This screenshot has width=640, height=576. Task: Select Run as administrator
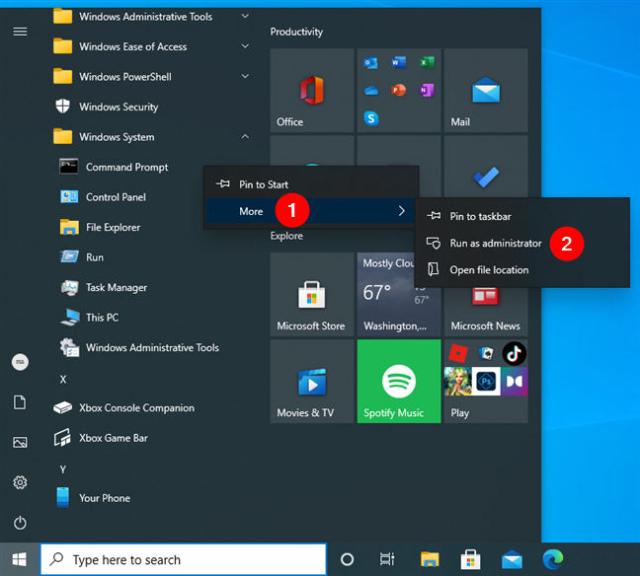pyautogui.click(x=522, y=243)
